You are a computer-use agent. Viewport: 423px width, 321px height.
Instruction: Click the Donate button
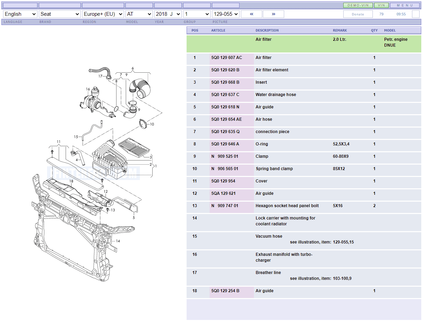tap(358, 14)
